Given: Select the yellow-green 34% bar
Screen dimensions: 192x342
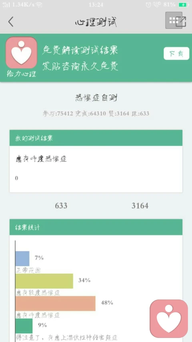Looking at the screenshot, I should pos(44,281).
